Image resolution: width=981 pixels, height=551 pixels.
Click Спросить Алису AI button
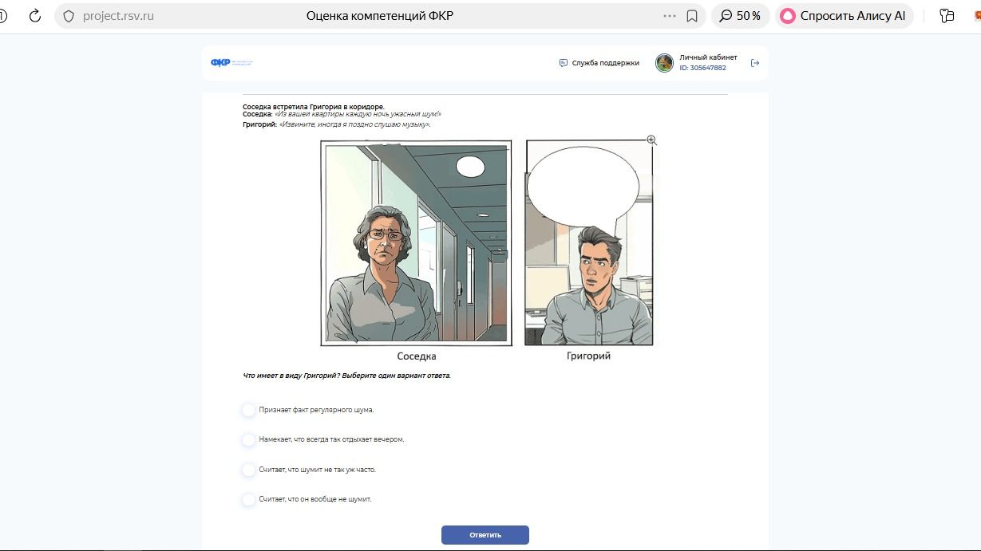pyautogui.click(x=844, y=16)
